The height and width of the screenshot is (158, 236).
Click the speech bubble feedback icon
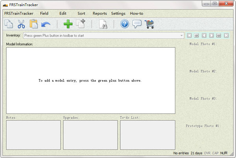pos(137,24)
